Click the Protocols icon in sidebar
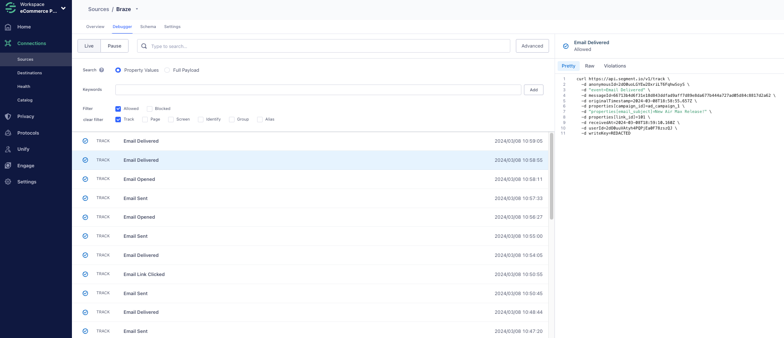The height and width of the screenshot is (338, 784). coord(8,133)
